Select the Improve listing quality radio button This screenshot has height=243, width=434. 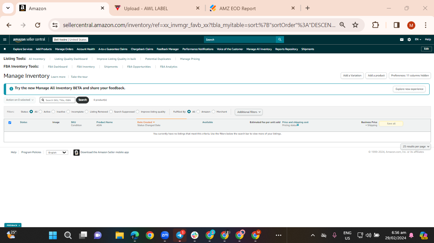pos(137,112)
